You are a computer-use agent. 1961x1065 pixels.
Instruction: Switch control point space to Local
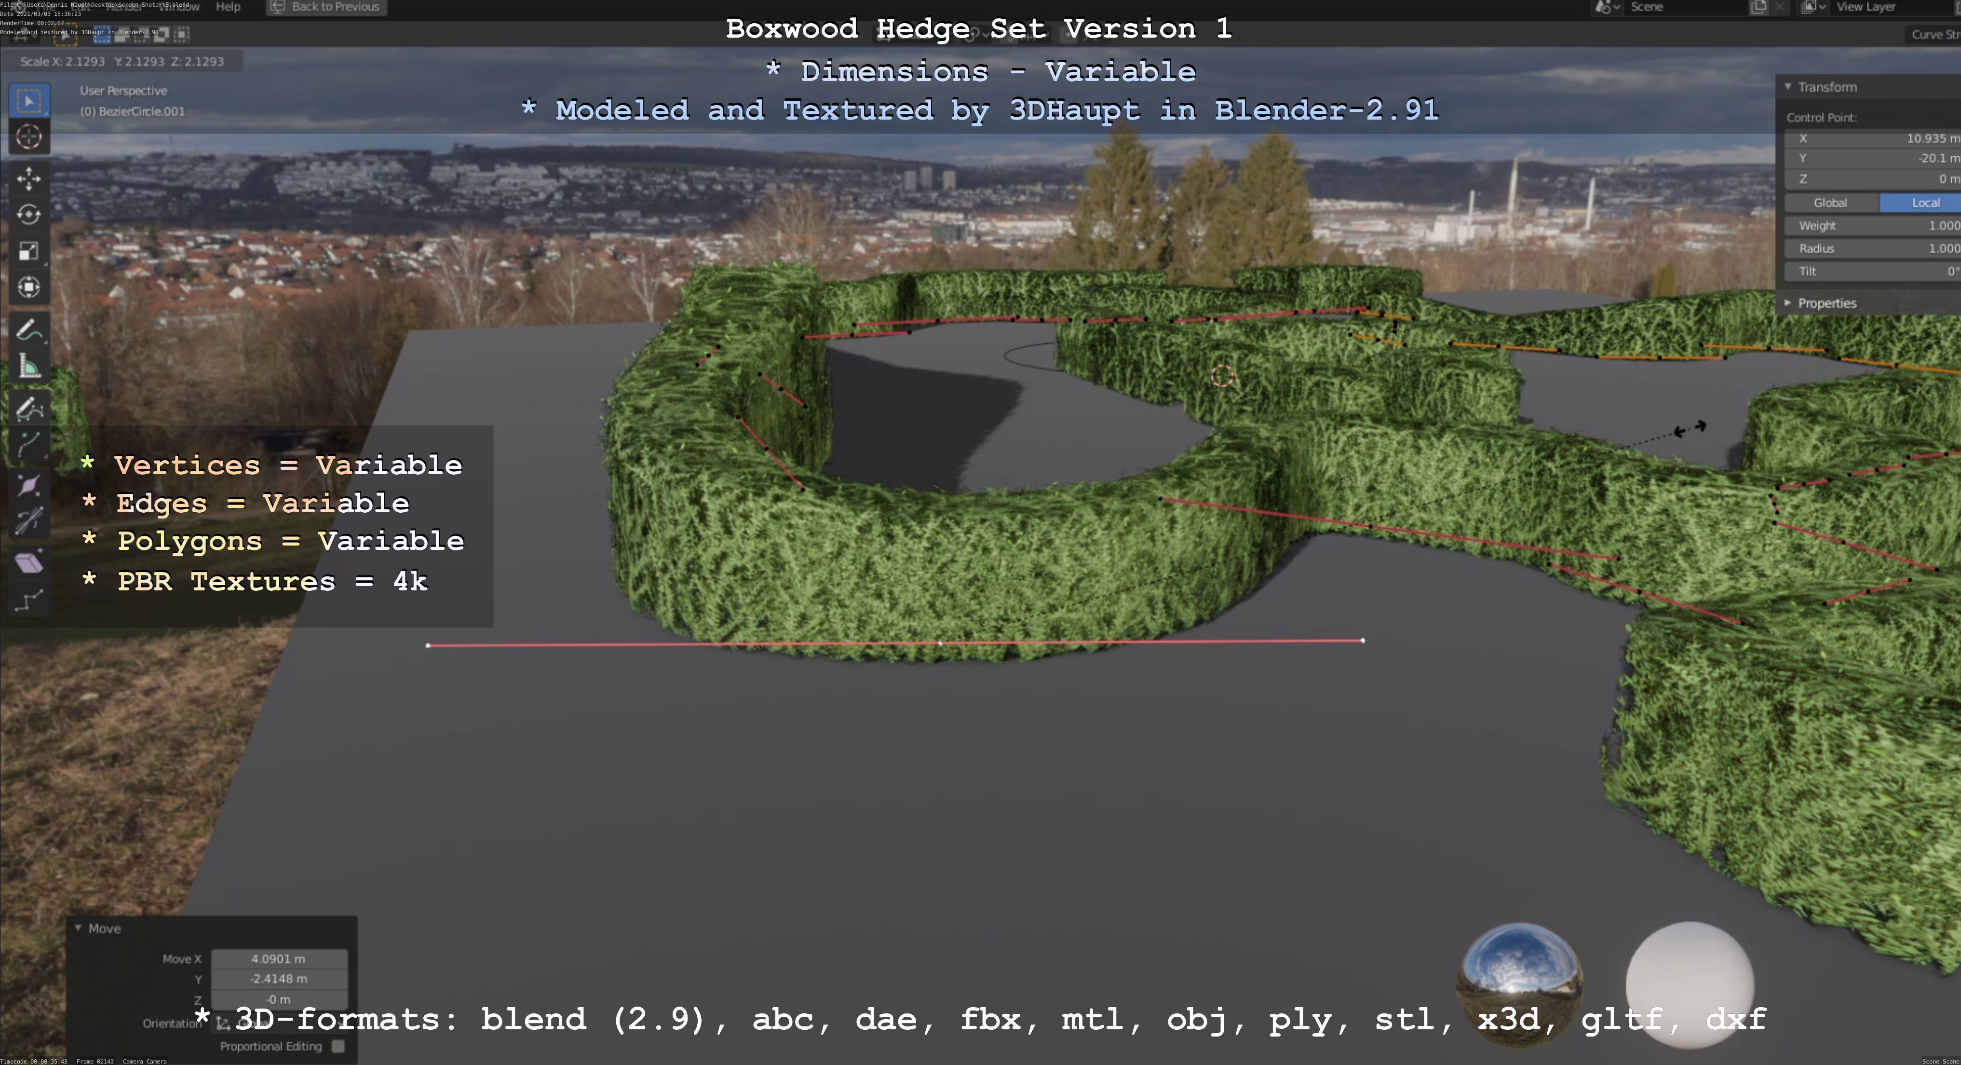point(1920,203)
